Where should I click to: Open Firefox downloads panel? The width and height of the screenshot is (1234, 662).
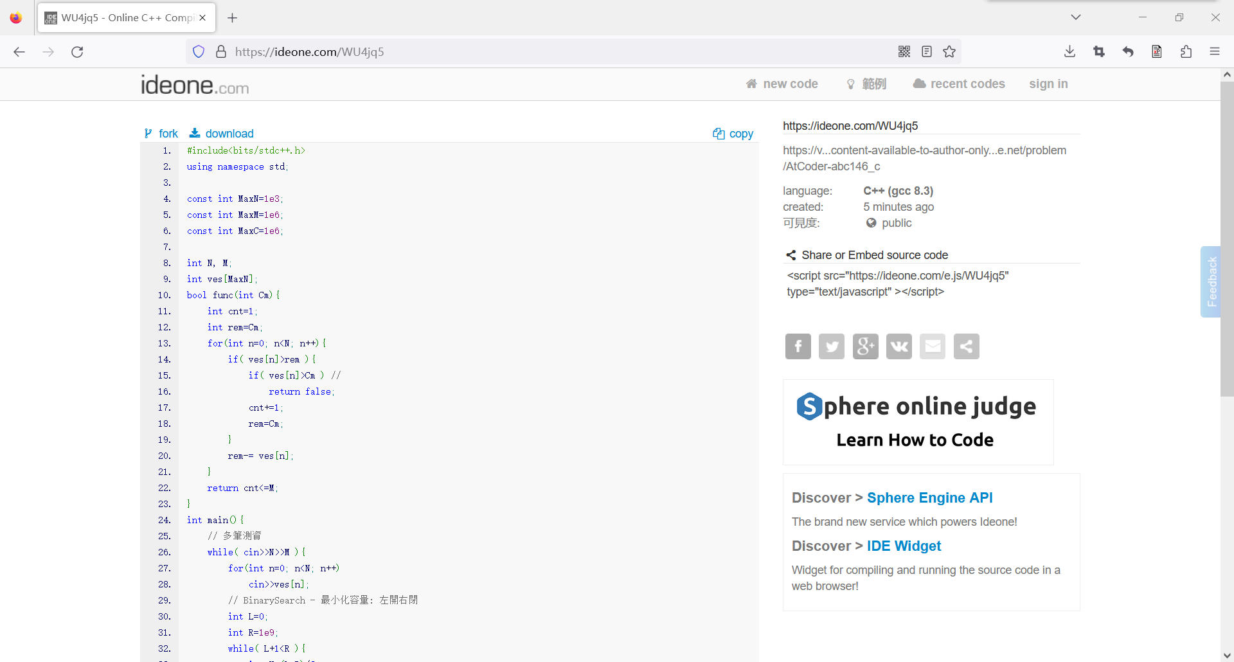click(1070, 52)
